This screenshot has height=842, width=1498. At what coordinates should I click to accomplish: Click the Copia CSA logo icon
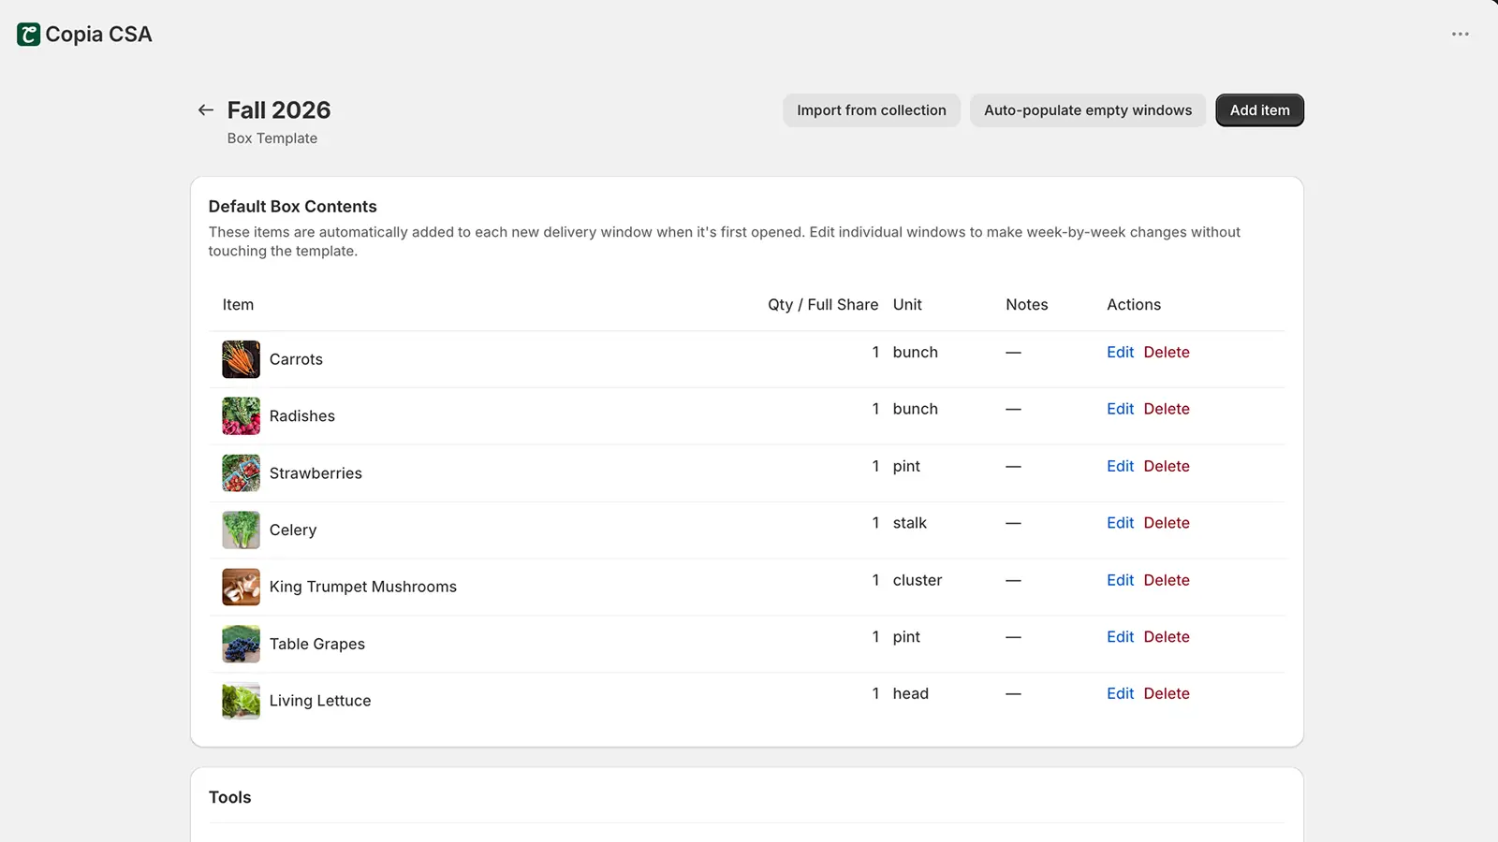[x=29, y=35]
